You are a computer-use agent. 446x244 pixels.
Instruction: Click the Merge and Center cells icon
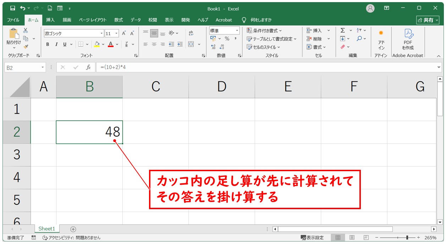191,44
